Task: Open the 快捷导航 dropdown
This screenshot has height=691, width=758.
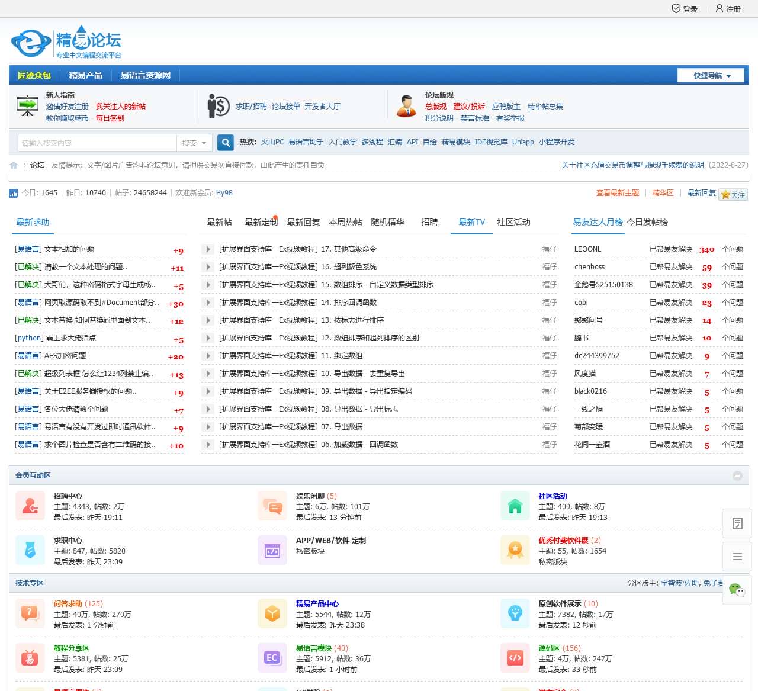Action: pyautogui.click(x=712, y=75)
